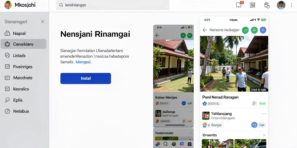Open the notifications chat icon with badge
297x148 pixels.
(239, 5)
